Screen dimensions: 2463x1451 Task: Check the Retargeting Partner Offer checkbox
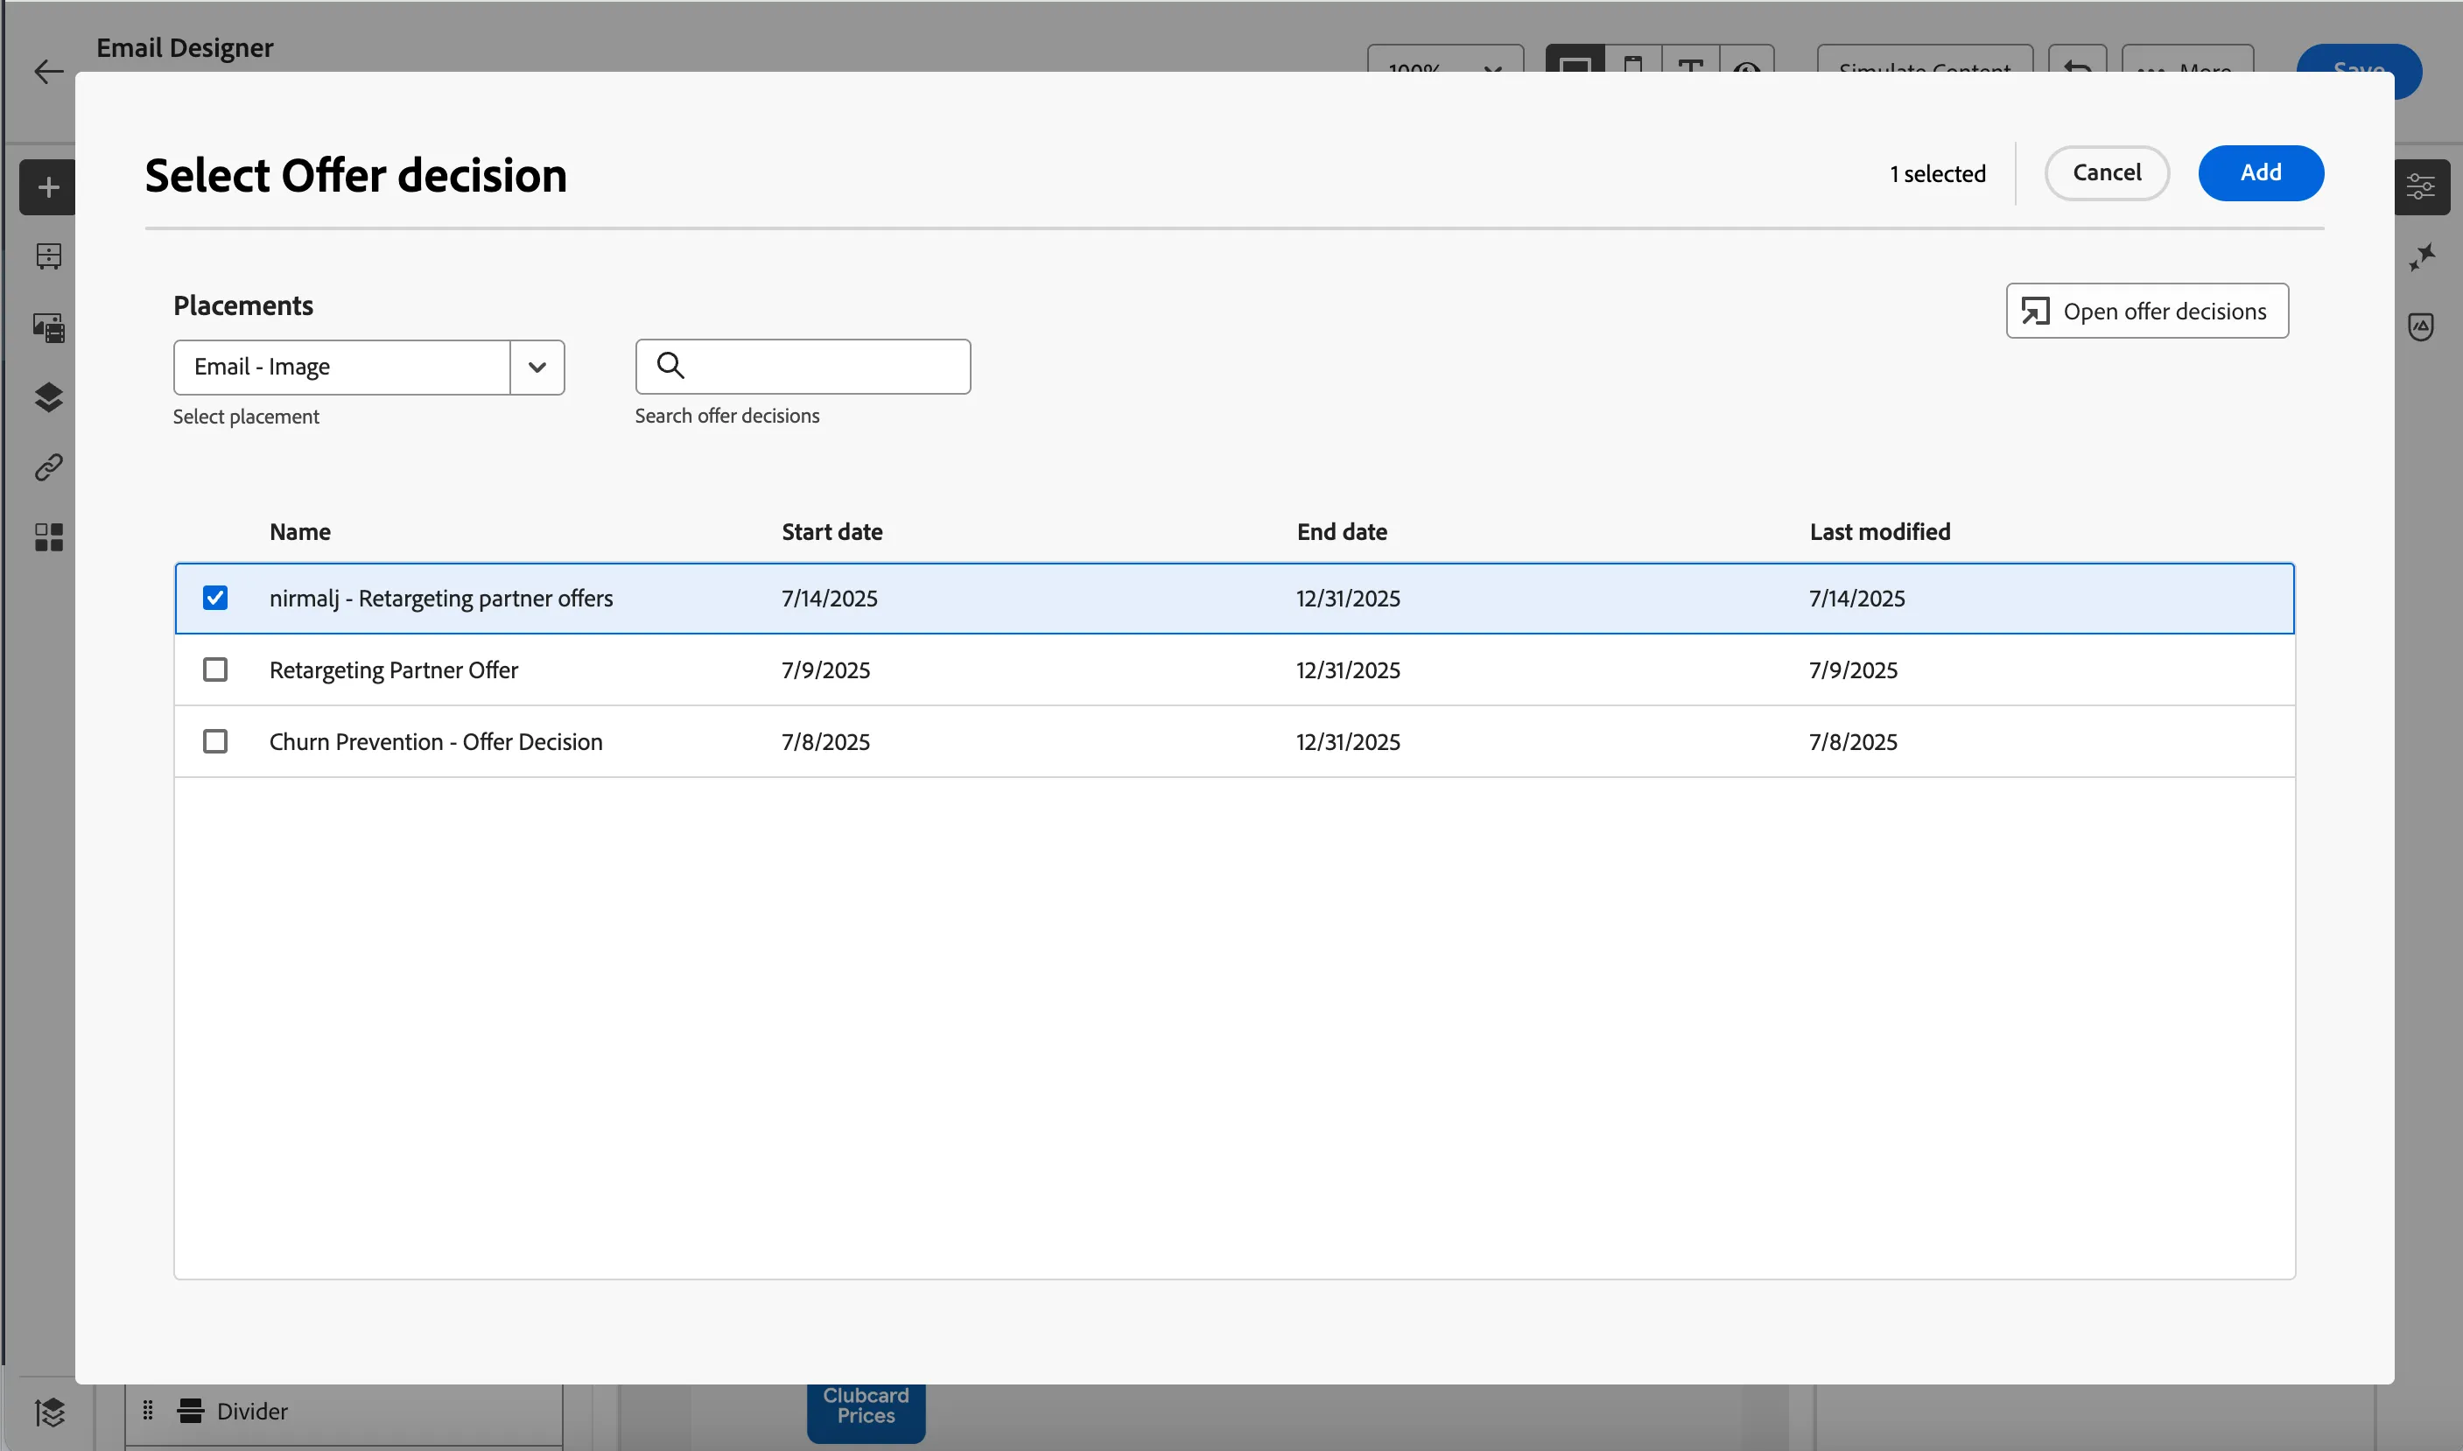(215, 669)
